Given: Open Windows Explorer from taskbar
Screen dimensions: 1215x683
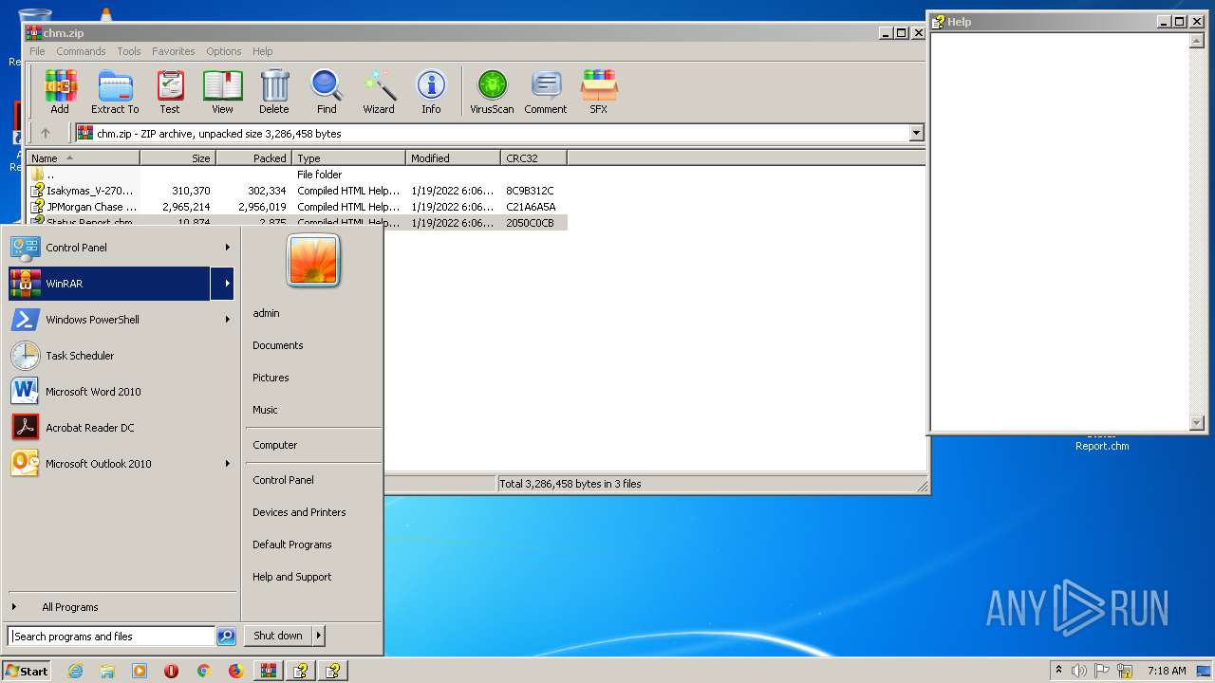Looking at the screenshot, I should (x=107, y=671).
